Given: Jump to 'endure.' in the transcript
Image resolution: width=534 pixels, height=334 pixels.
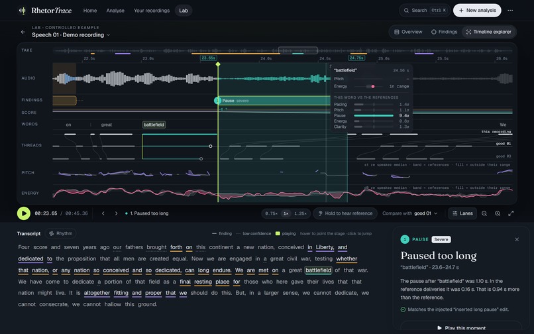Looking at the screenshot, I should click(222, 270).
